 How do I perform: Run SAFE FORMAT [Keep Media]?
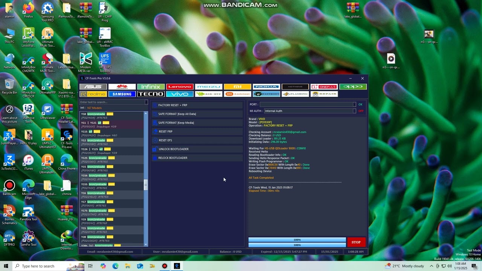click(x=197, y=123)
